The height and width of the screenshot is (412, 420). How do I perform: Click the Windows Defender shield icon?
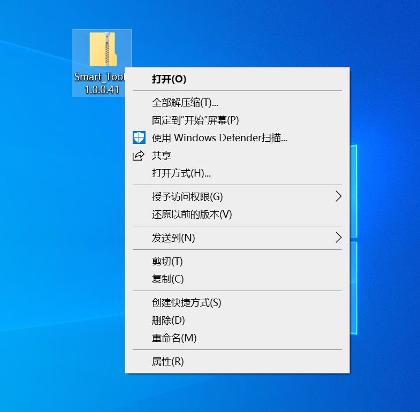click(139, 138)
